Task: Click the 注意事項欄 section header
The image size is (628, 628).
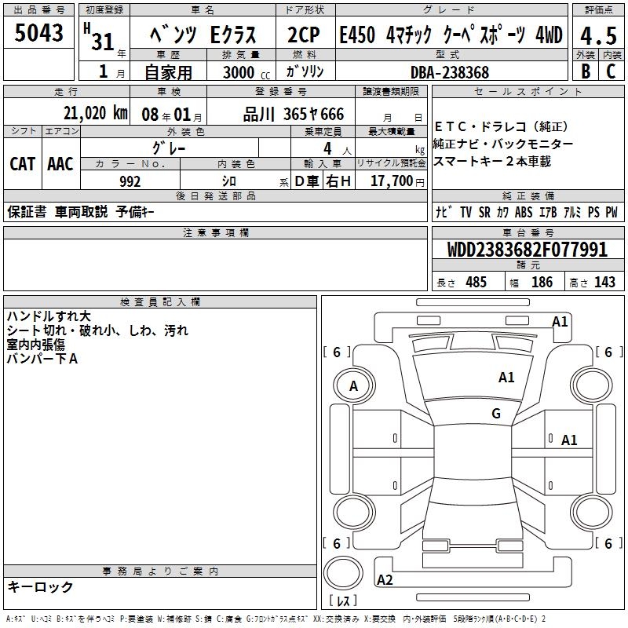Action: pos(215,232)
